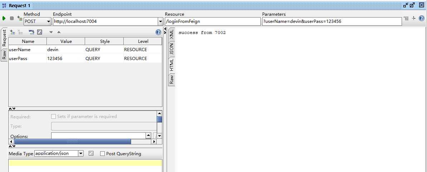Select the userName parameter name cell
The height and width of the screenshot is (172, 427).
[x=28, y=50]
